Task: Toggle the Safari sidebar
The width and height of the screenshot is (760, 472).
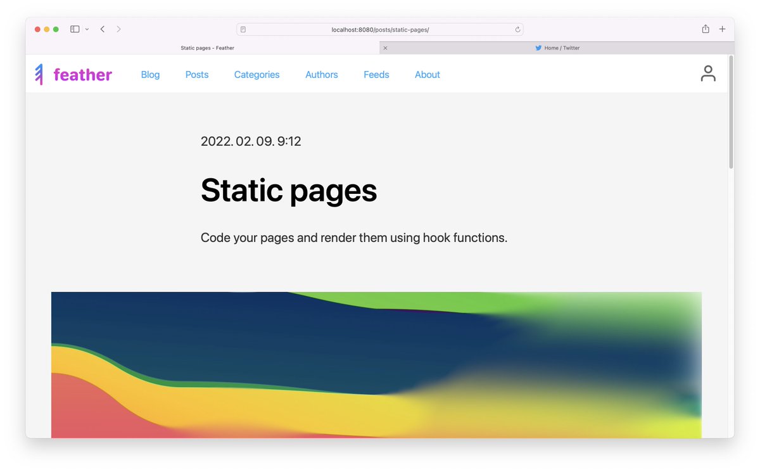Action: tap(74, 29)
